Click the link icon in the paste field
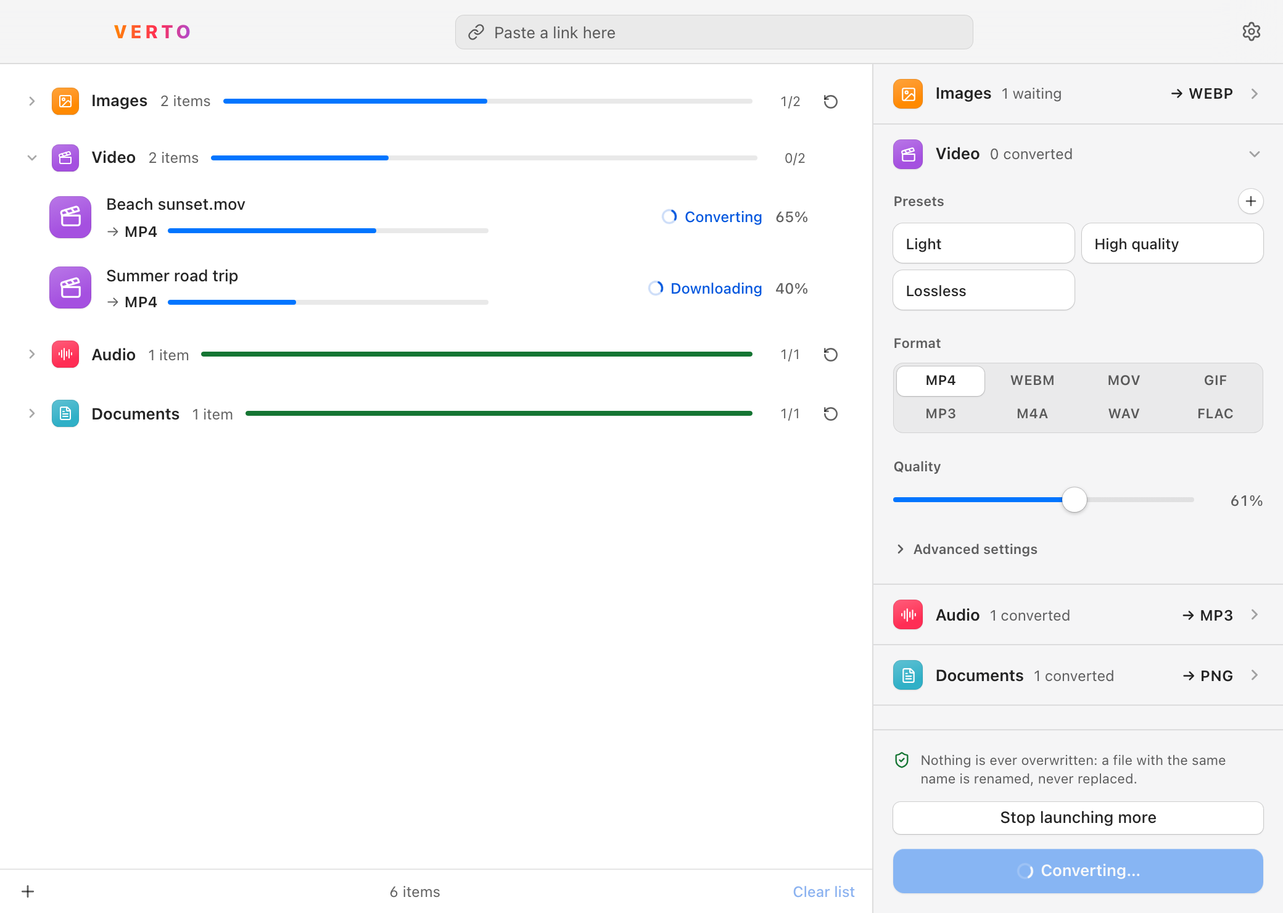Viewport: 1283px width, 913px height. 476,32
